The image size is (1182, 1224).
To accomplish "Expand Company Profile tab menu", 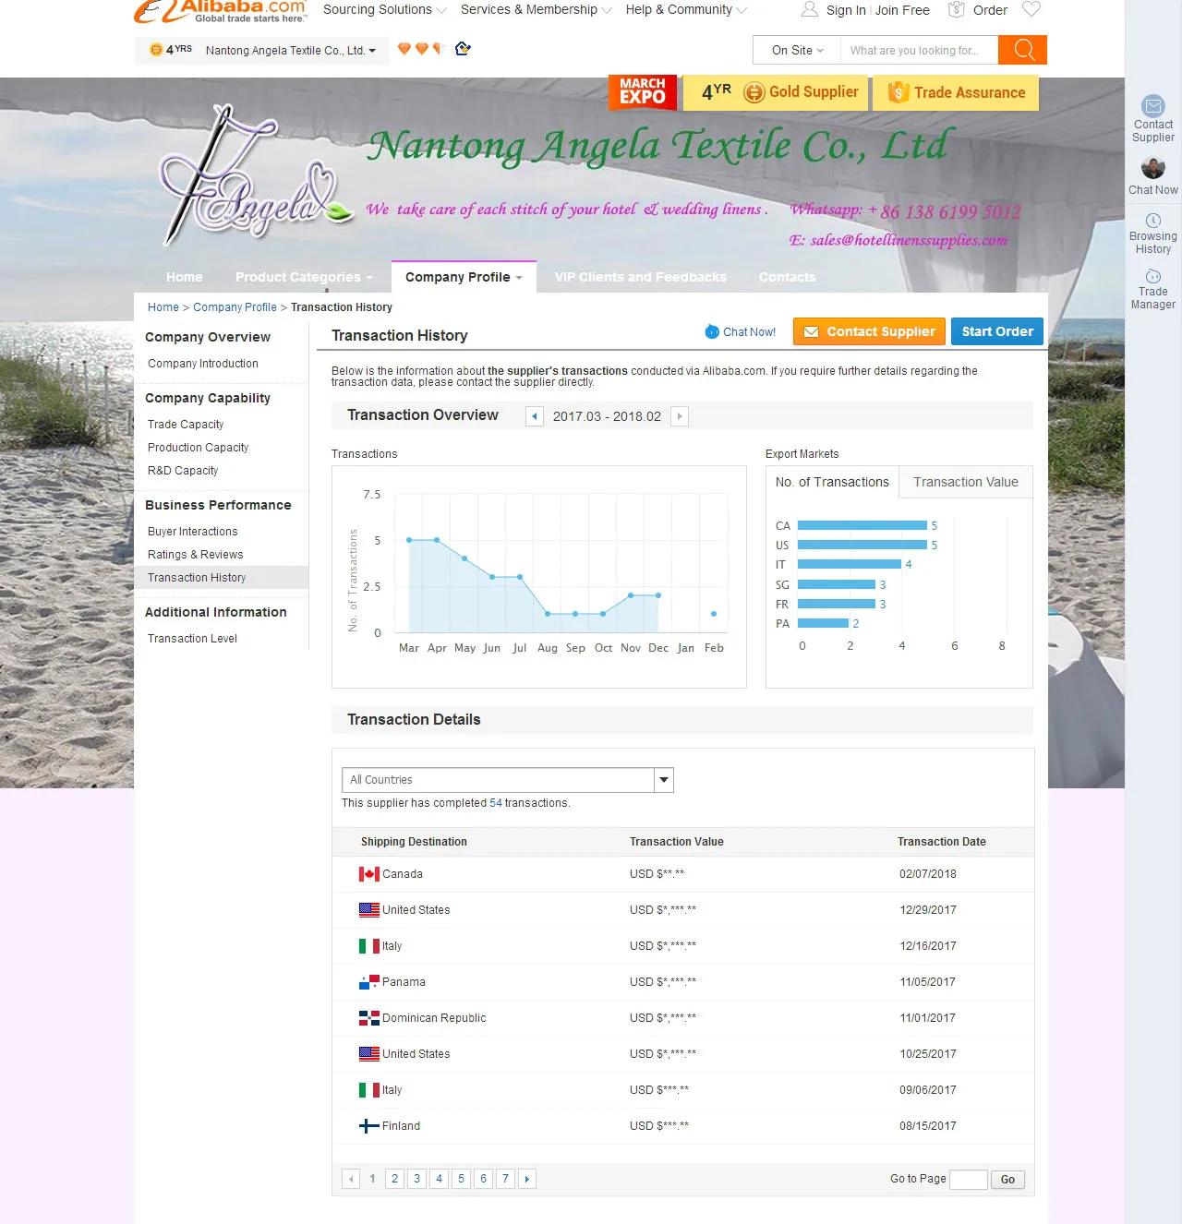I will click(x=464, y=277).
